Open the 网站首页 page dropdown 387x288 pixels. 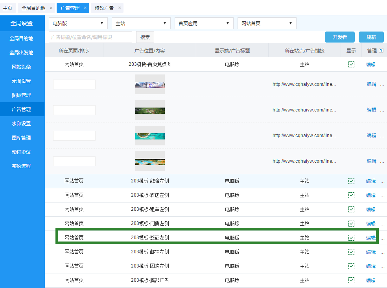click(267, 23)
